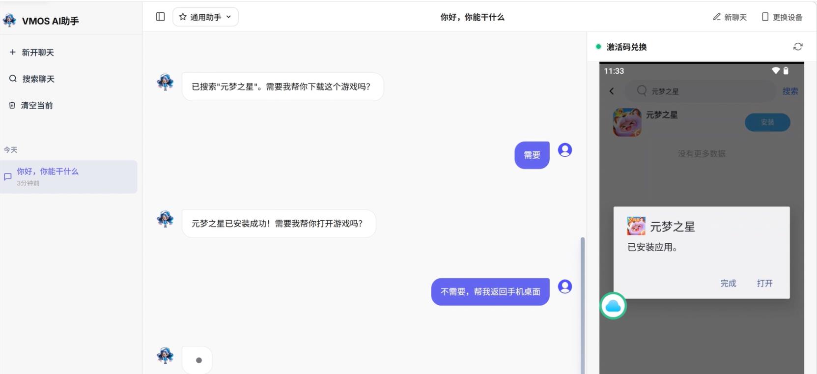Click the 没有更多数据 text on phone
The height and width of the screenshot is (374, 817).
point(702,154)
